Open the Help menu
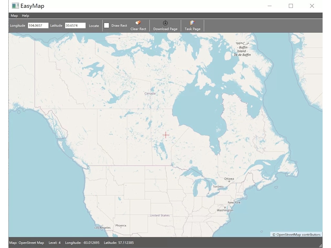 [25, 15]
